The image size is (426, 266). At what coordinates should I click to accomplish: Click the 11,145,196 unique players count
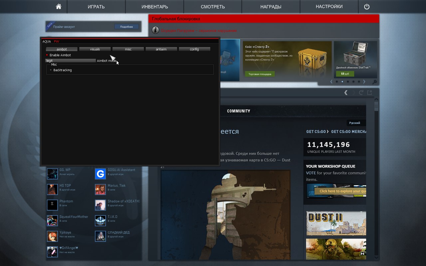(328, 145)
